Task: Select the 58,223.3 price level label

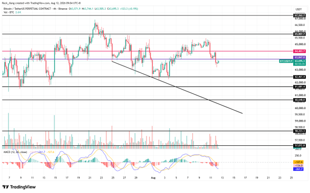Action: pyautogui.click(x=300, y=131)
